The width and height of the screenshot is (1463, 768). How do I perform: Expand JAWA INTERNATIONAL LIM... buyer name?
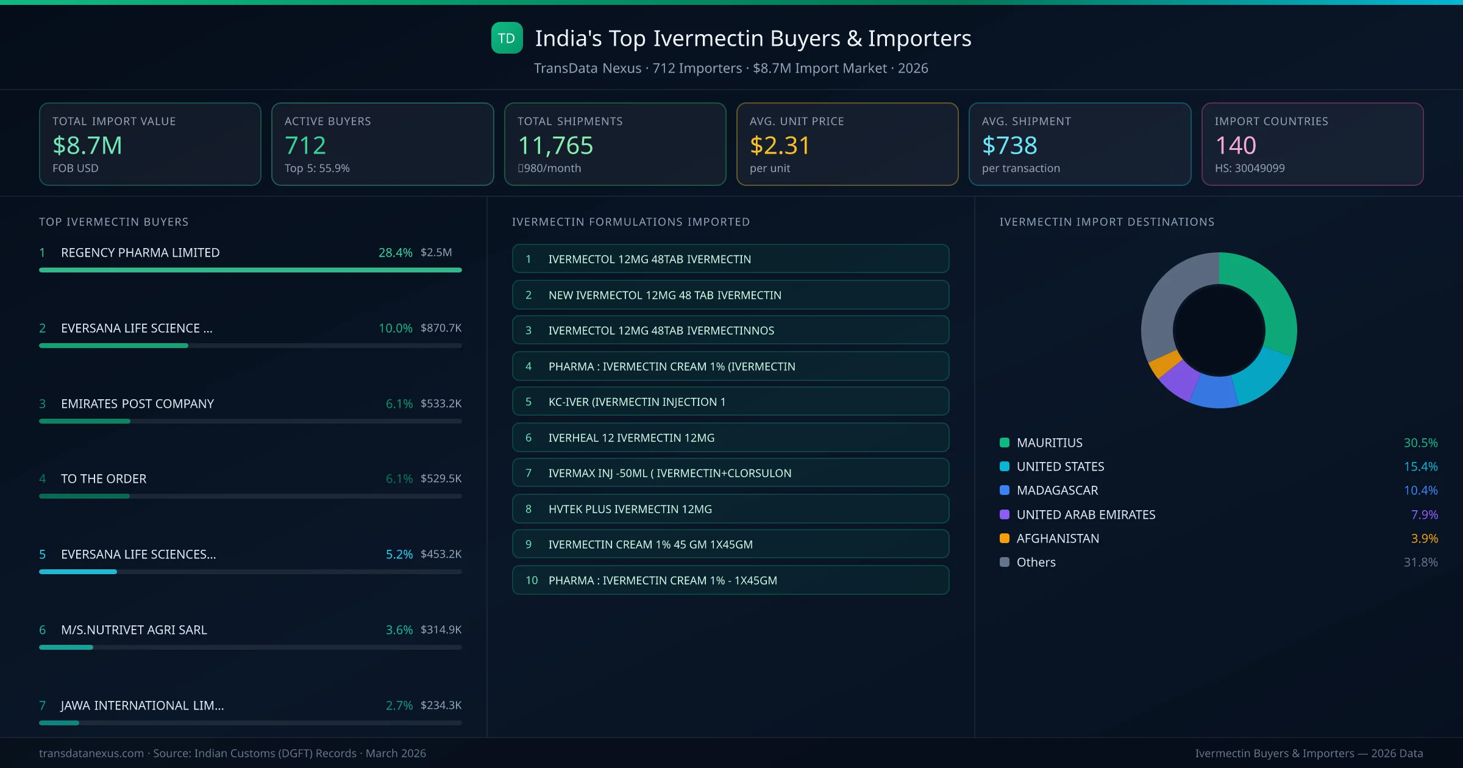[x=142, y=705]
